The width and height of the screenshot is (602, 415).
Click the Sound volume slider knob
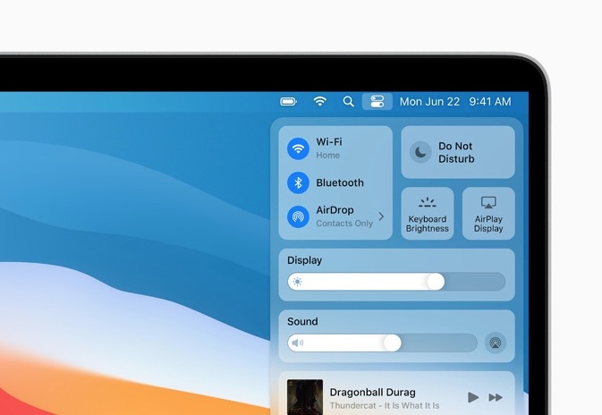point(392,343)
